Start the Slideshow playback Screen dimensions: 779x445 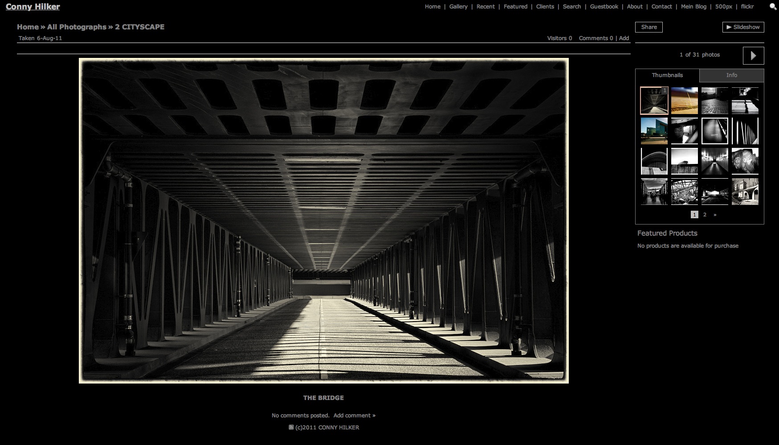[x=743, y=27]
